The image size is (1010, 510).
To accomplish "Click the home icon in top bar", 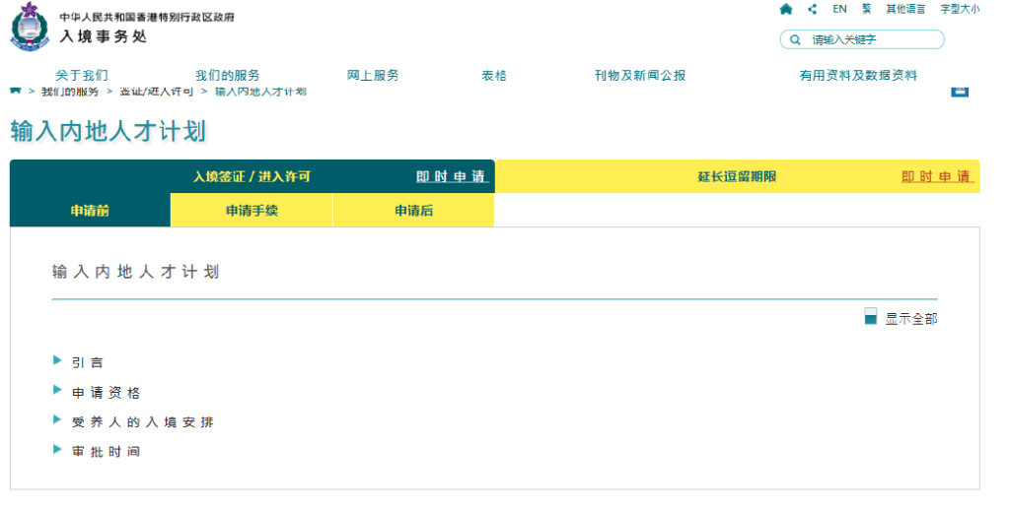I will [x=785, y=9].
